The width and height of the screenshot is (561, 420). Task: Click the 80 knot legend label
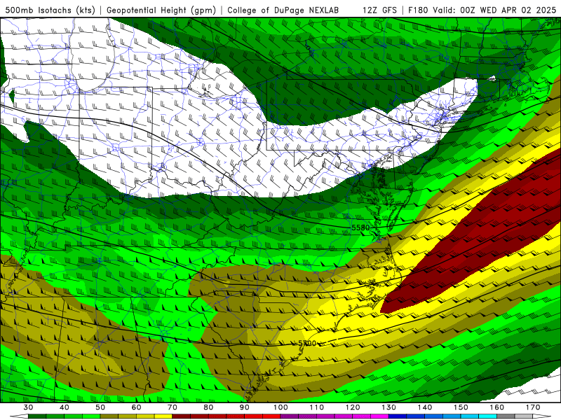coord(208,407)
